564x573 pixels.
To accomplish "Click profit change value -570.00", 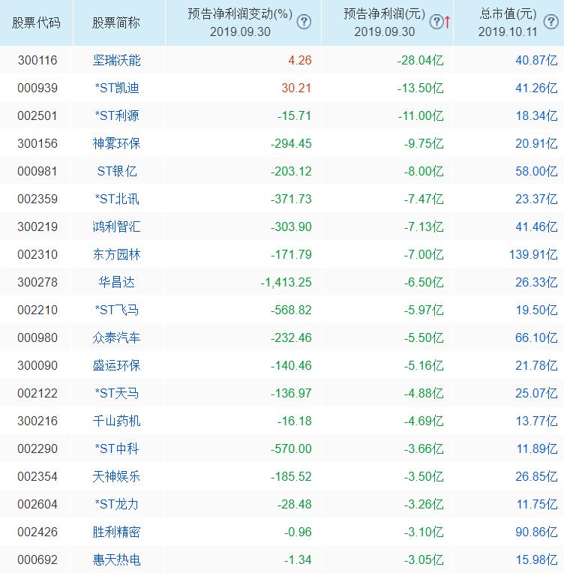I will click(291, 448).
